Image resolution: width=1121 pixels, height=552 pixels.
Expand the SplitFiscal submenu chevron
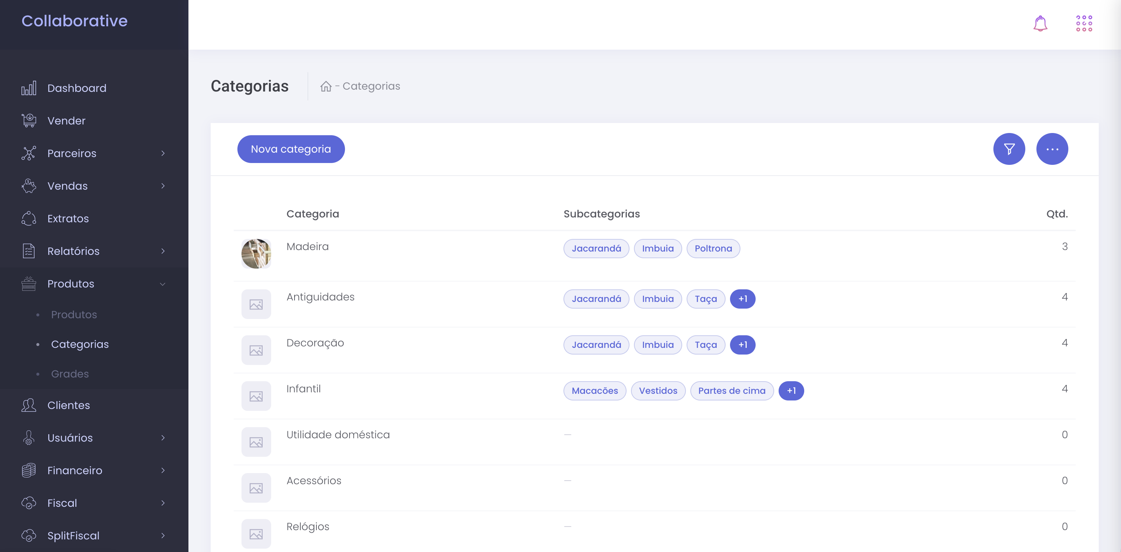click(163, 535)
